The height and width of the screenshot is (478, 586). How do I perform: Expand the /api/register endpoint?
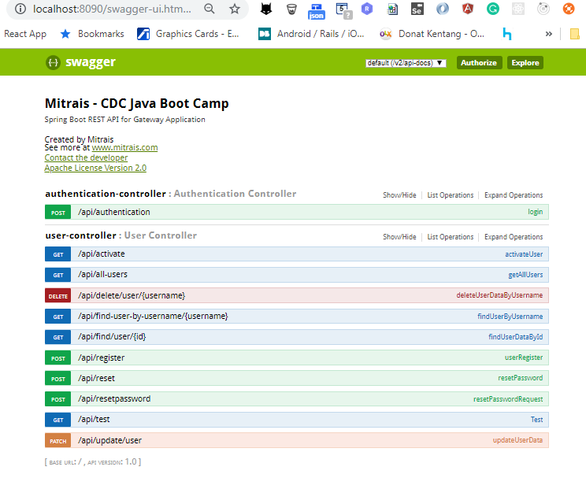coord(102,358)
